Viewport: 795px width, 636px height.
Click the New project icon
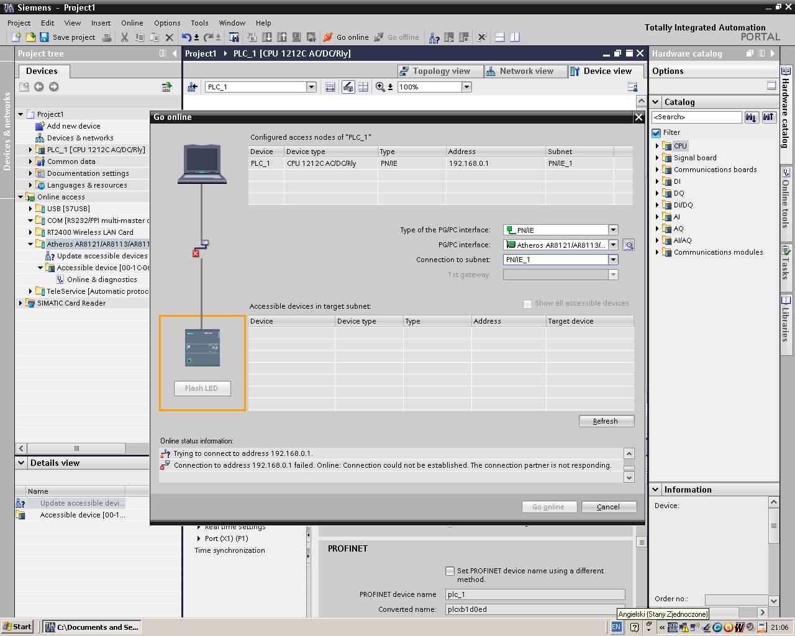(17, 37)
